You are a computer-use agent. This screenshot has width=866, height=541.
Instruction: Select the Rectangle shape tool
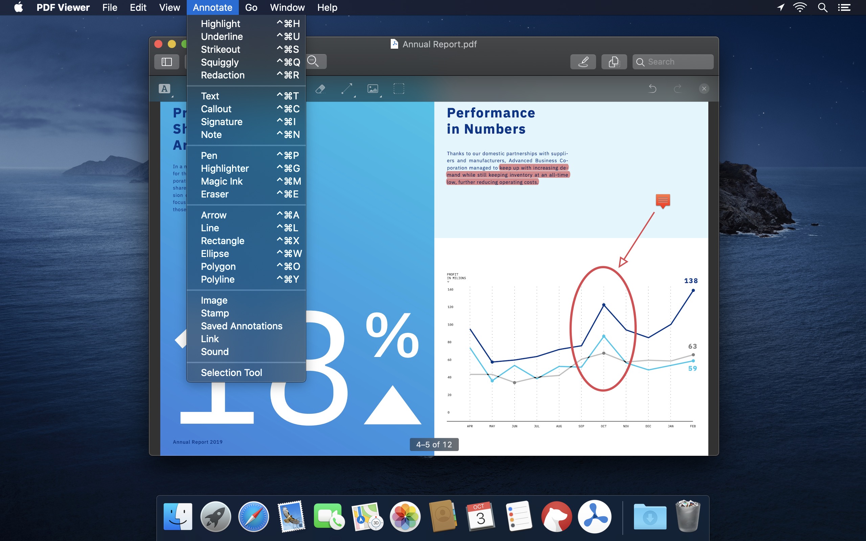(x=222, y=240)
